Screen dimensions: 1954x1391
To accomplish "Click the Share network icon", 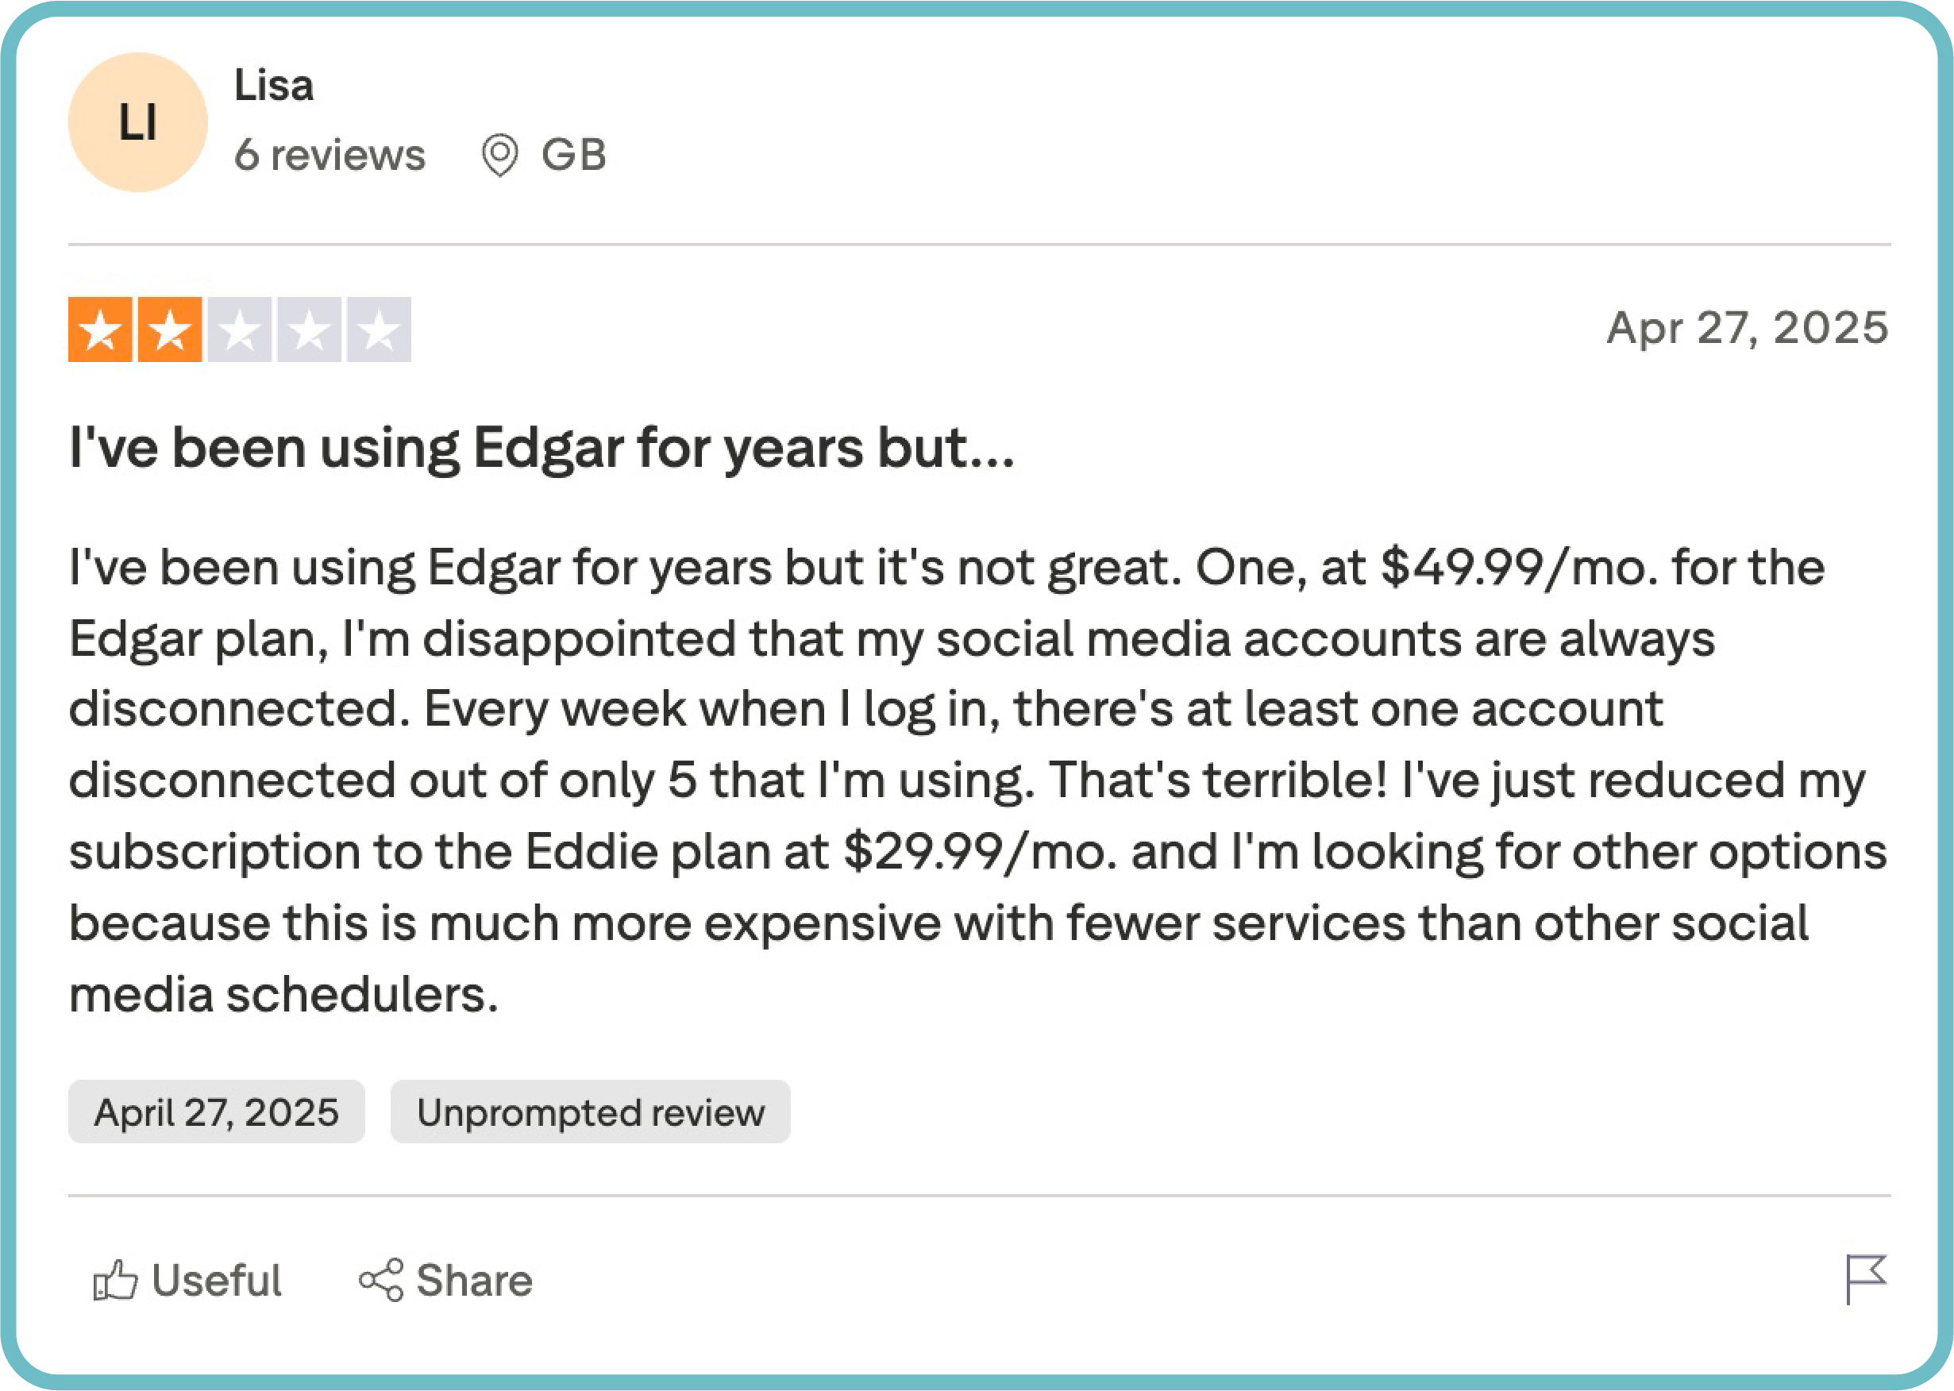I will tap(381, 1280).
